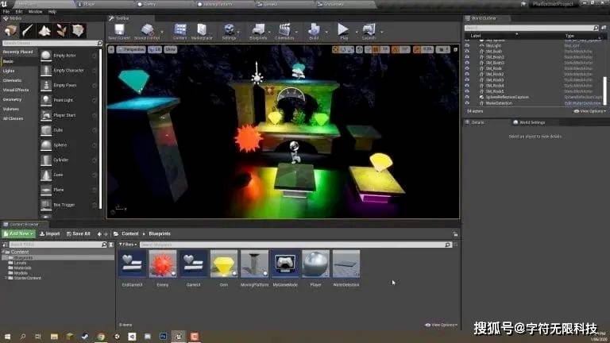Click the green Add New button
Image resolution: width=610 pixels, height=343 pixels.
point(19,233)
